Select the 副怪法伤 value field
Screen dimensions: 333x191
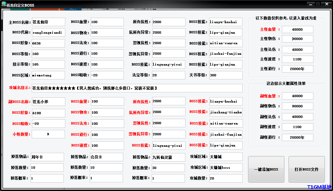click(298, 117)
